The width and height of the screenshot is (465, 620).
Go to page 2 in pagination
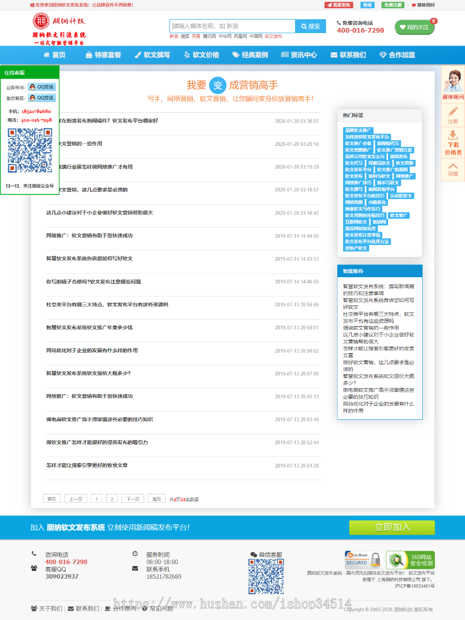pos(112,498)
